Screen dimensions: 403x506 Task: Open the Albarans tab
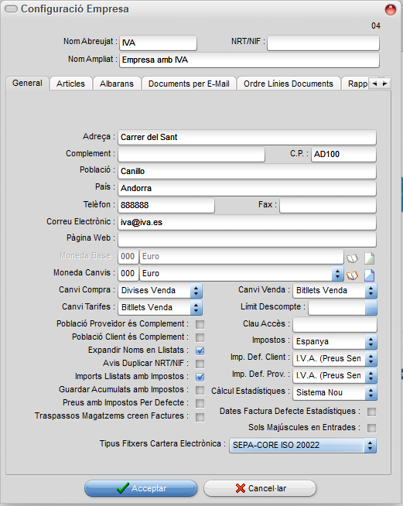pyautogui.click(x=117, y=84)
